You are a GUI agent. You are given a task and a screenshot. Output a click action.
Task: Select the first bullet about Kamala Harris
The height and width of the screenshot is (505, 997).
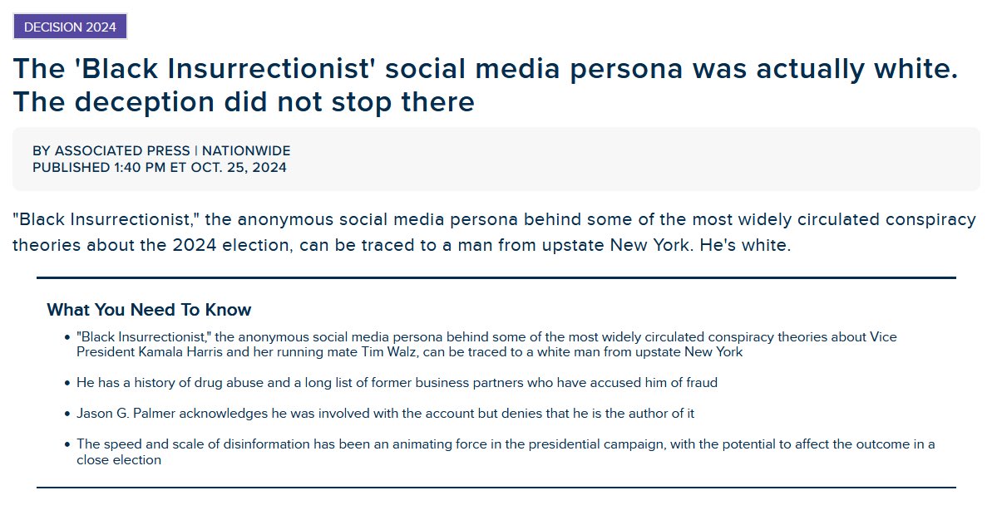point(486,345)
